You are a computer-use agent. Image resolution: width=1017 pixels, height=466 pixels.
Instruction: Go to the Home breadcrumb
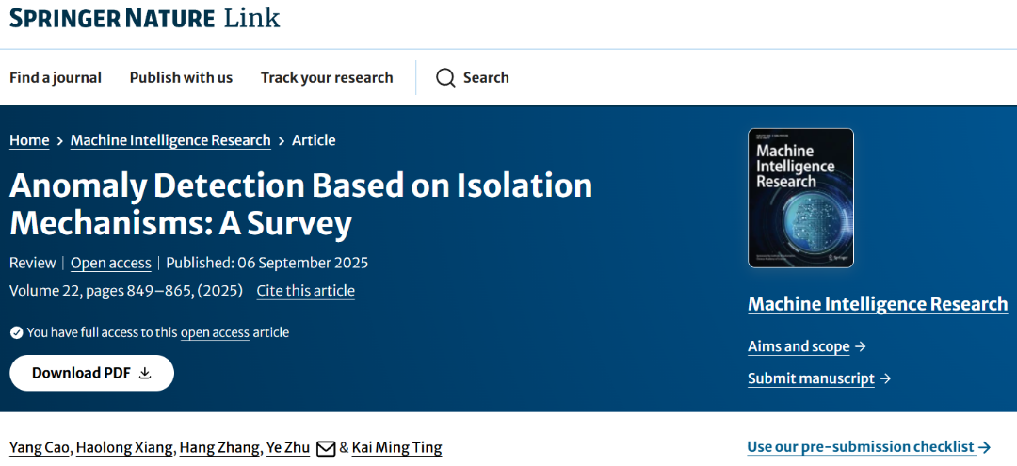tap(29, 140)
